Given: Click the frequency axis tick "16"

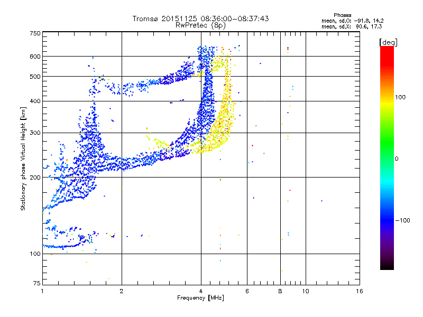Looking at the screenshot, I should click(x=360, y=291).
